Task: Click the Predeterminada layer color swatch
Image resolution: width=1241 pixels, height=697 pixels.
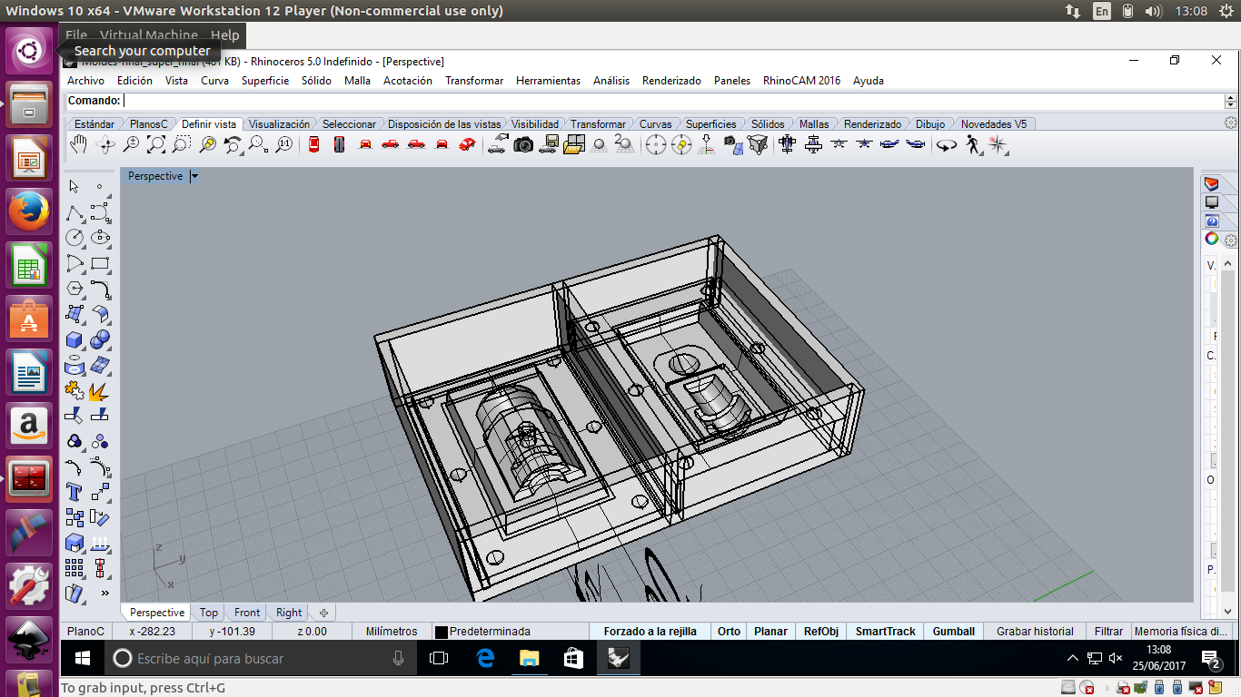Action: pos(441,632)
